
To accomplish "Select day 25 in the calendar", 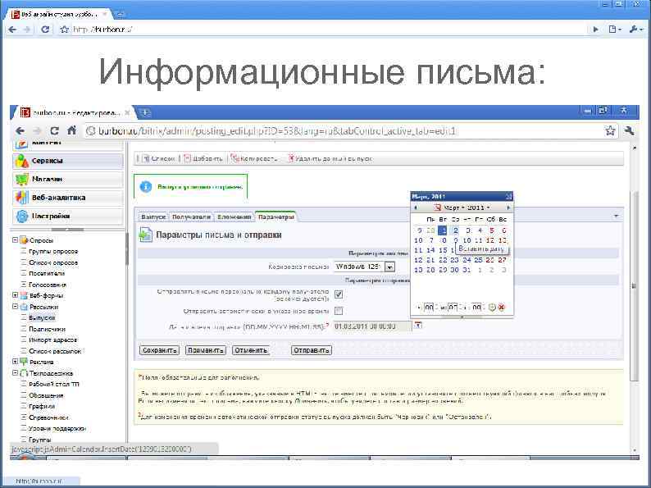I will [x=478, y=260].
